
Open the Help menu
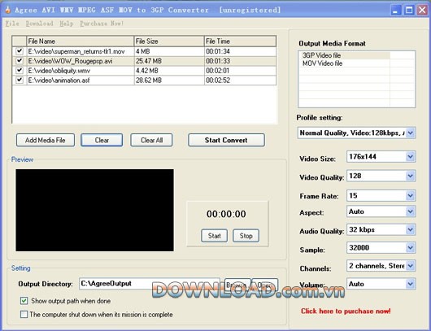67,24
